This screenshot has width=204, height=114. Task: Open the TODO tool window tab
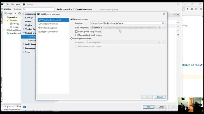click(x=9, y=106)
